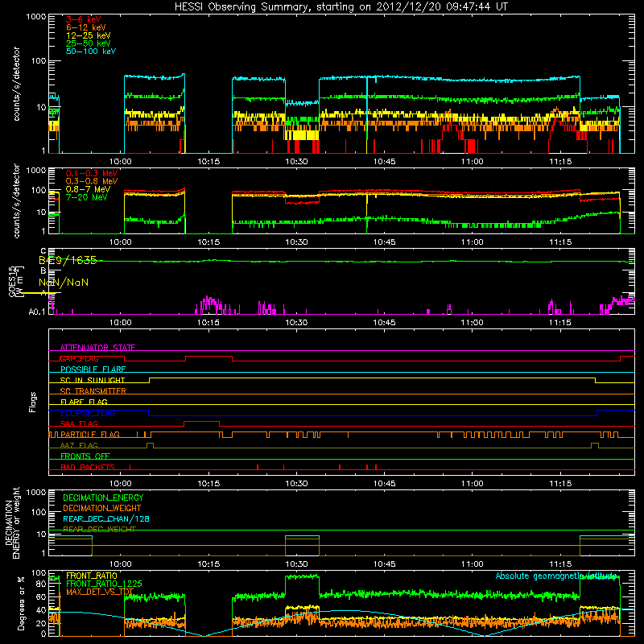This screenshot has width=644, height=644.
Task: Select the REAR_DEC_CHAN/128 legend label
Action: [x=106, y=518]
